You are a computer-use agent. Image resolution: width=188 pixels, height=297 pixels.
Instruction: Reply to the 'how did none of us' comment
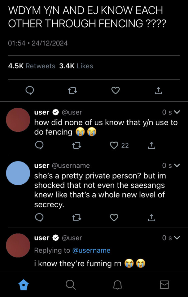tap(39, 145)
